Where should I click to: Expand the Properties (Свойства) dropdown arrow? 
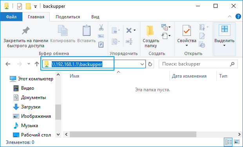point(187,46)
